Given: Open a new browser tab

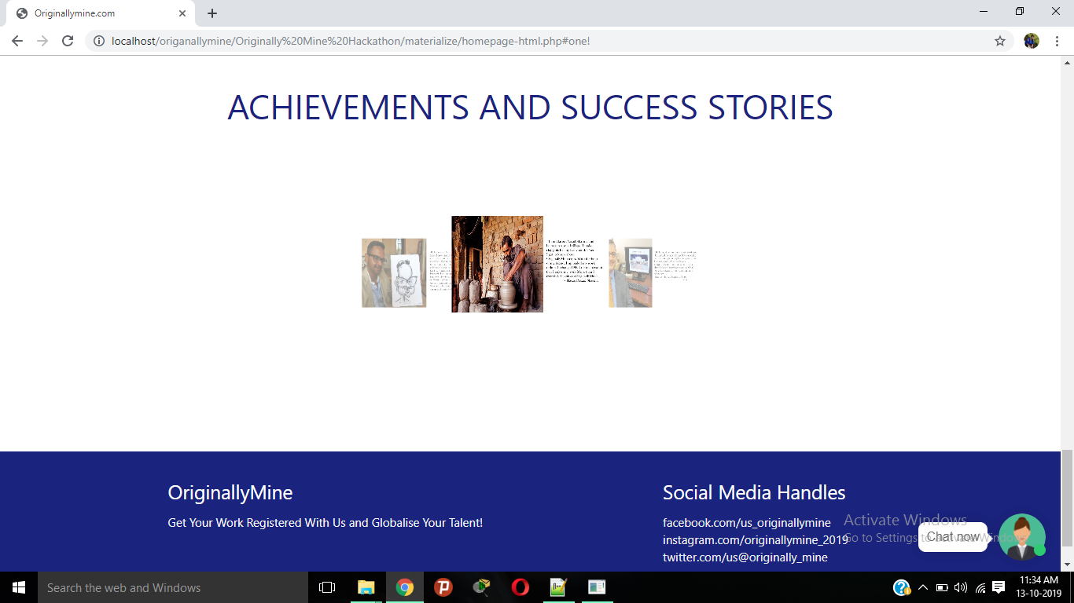Looking at the screenshot, I should [x=212, y=13].
